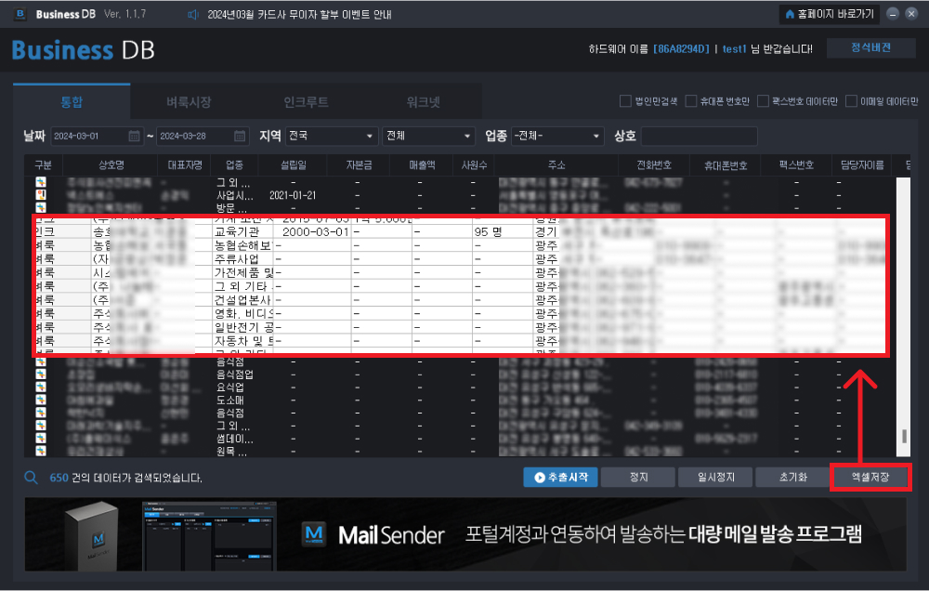Click the 담당자이름 column header
929x591 pixels.
click(x=862, y=164)
